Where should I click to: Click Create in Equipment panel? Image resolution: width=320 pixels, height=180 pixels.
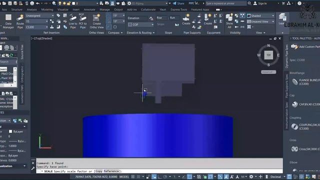208,20
